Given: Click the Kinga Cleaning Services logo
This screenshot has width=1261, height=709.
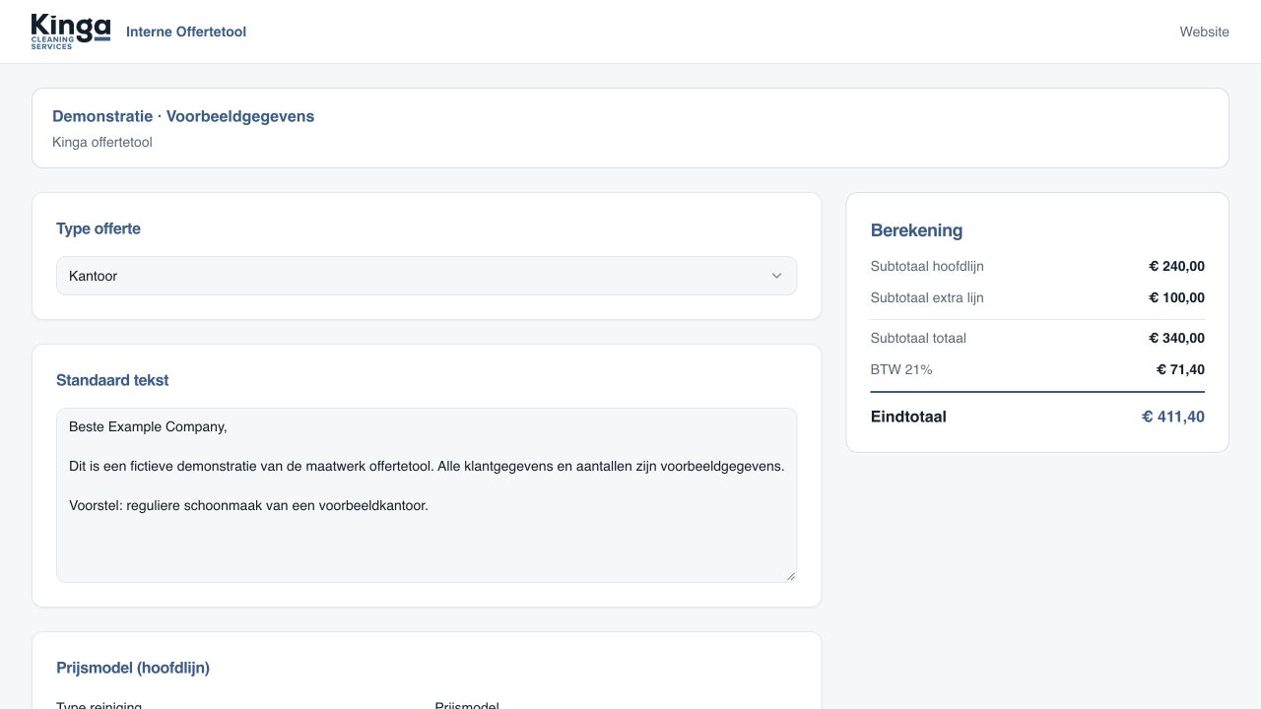Looking at the screenshot, I should tap(70, 32).
